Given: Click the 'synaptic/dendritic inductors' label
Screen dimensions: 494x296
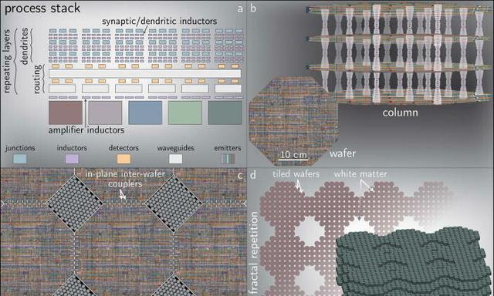Looking at the screenshot, I should point(160,21).
